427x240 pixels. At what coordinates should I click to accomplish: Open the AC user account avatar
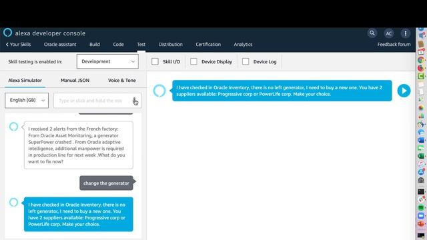point(388,33)
